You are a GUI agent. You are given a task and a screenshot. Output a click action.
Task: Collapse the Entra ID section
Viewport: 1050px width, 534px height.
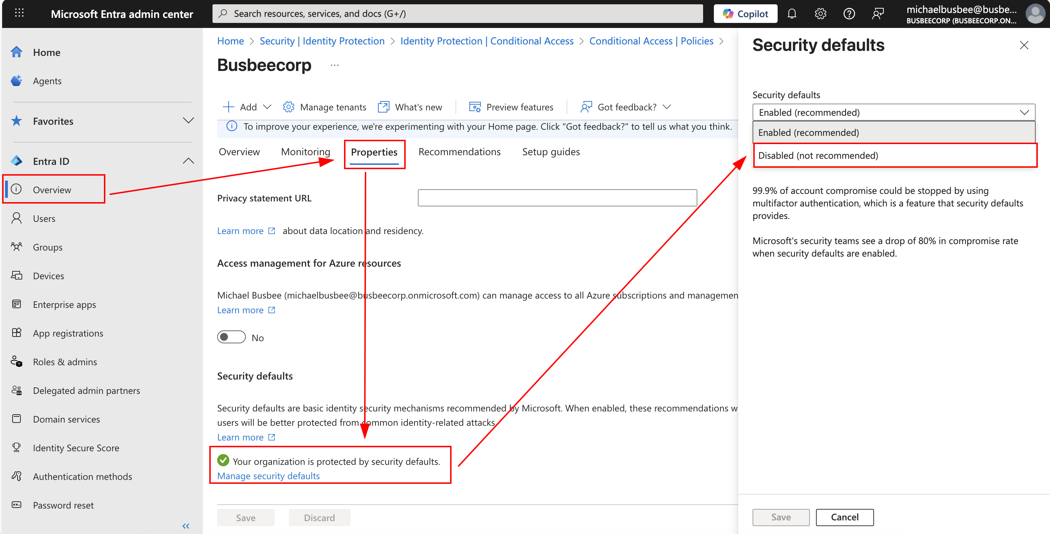tap(188, 161)
